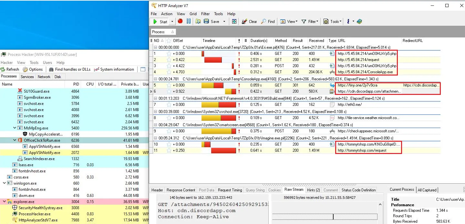465x224 pixels.
Task: Click the auto-scroll down-arrow toolbar icon
Action: (x=234, y=22)
